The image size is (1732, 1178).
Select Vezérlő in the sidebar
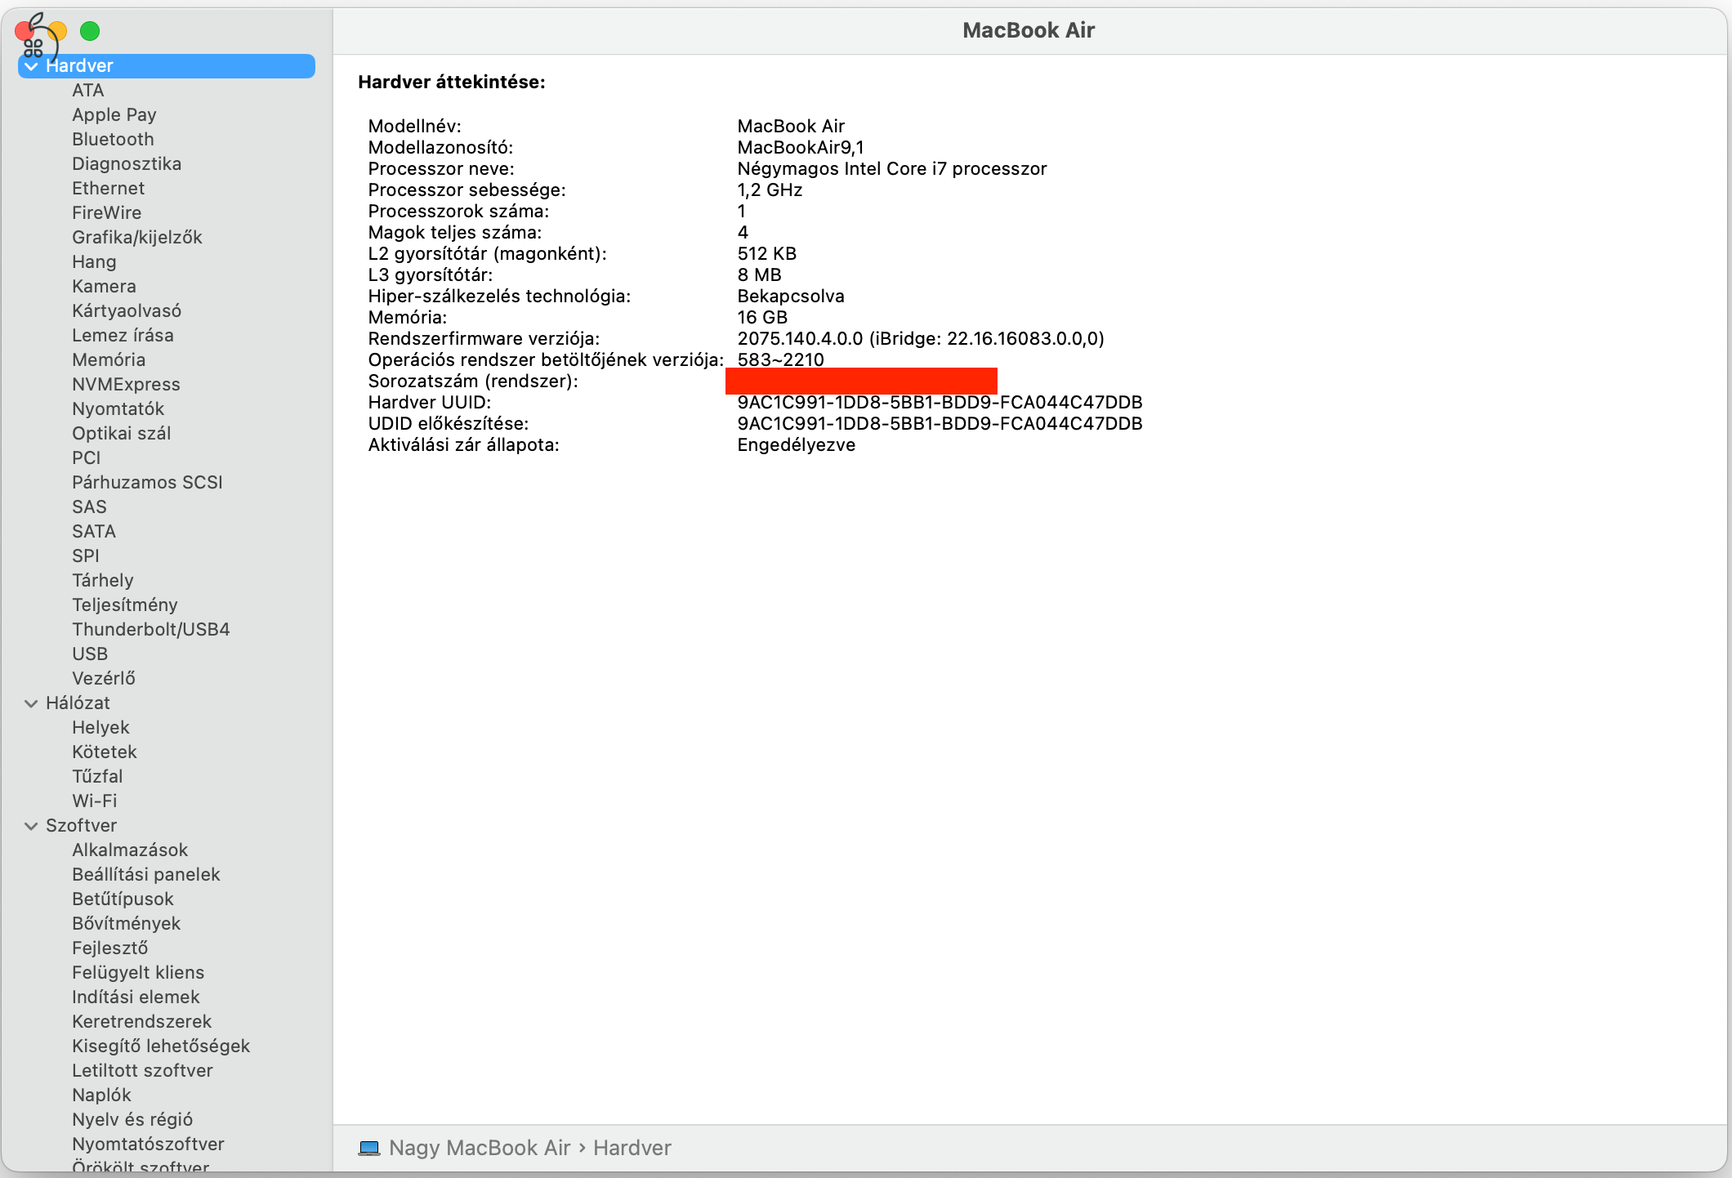coord(104,679)
